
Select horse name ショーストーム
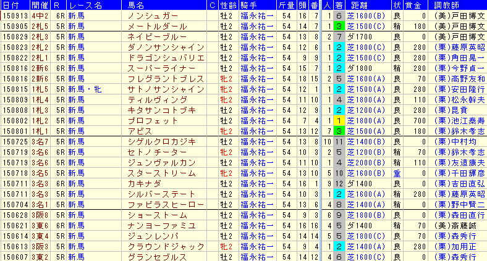157,215
